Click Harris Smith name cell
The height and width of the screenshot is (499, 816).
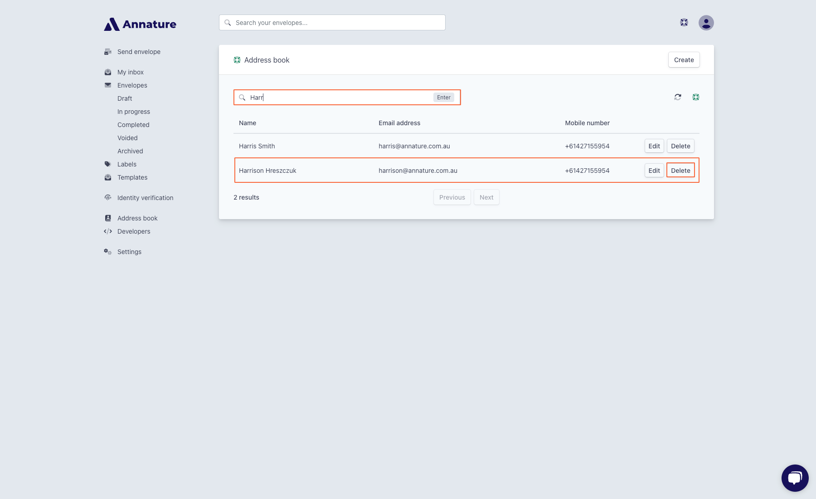(257, 146)
